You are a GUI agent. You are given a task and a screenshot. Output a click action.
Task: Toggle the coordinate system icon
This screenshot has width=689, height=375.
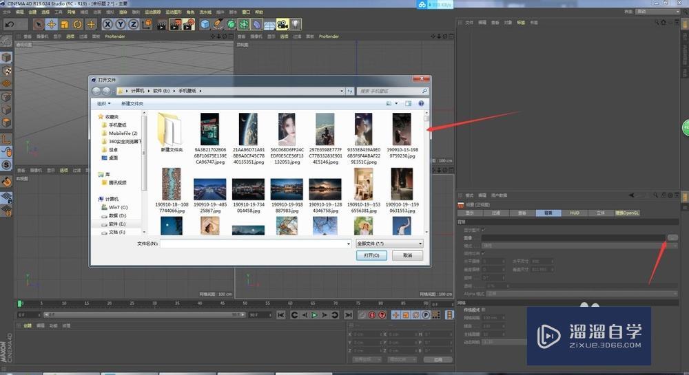[147, 24]
